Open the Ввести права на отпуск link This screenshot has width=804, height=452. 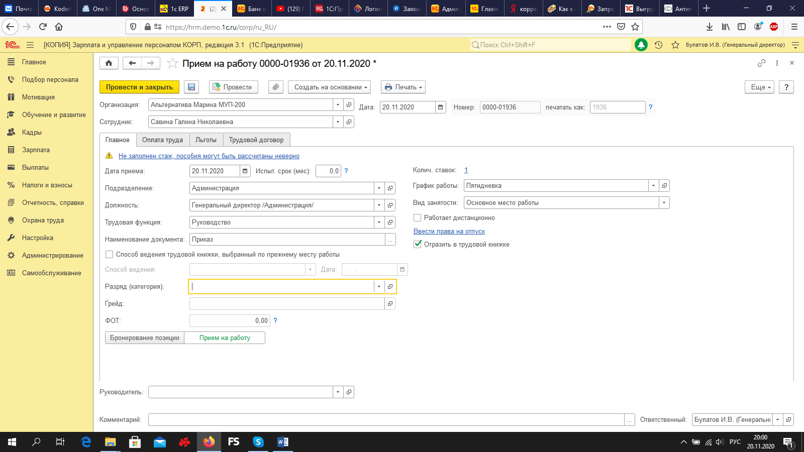coord(449,232)
